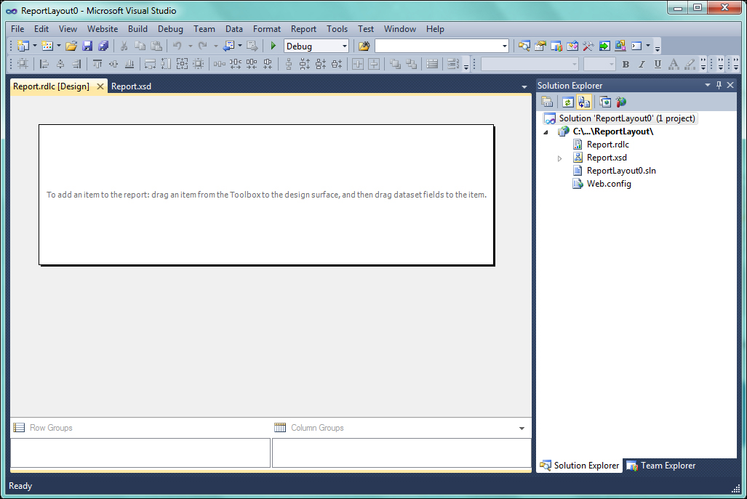Image resolution: width=747 pixels, height=499 pixels.
Task: Click the Background Color highlight button
Action: pyautogui.click(x=690, y=64)
